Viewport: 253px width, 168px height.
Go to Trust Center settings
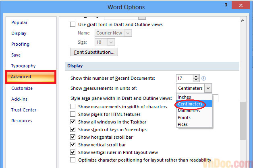[x=23, y=110]
